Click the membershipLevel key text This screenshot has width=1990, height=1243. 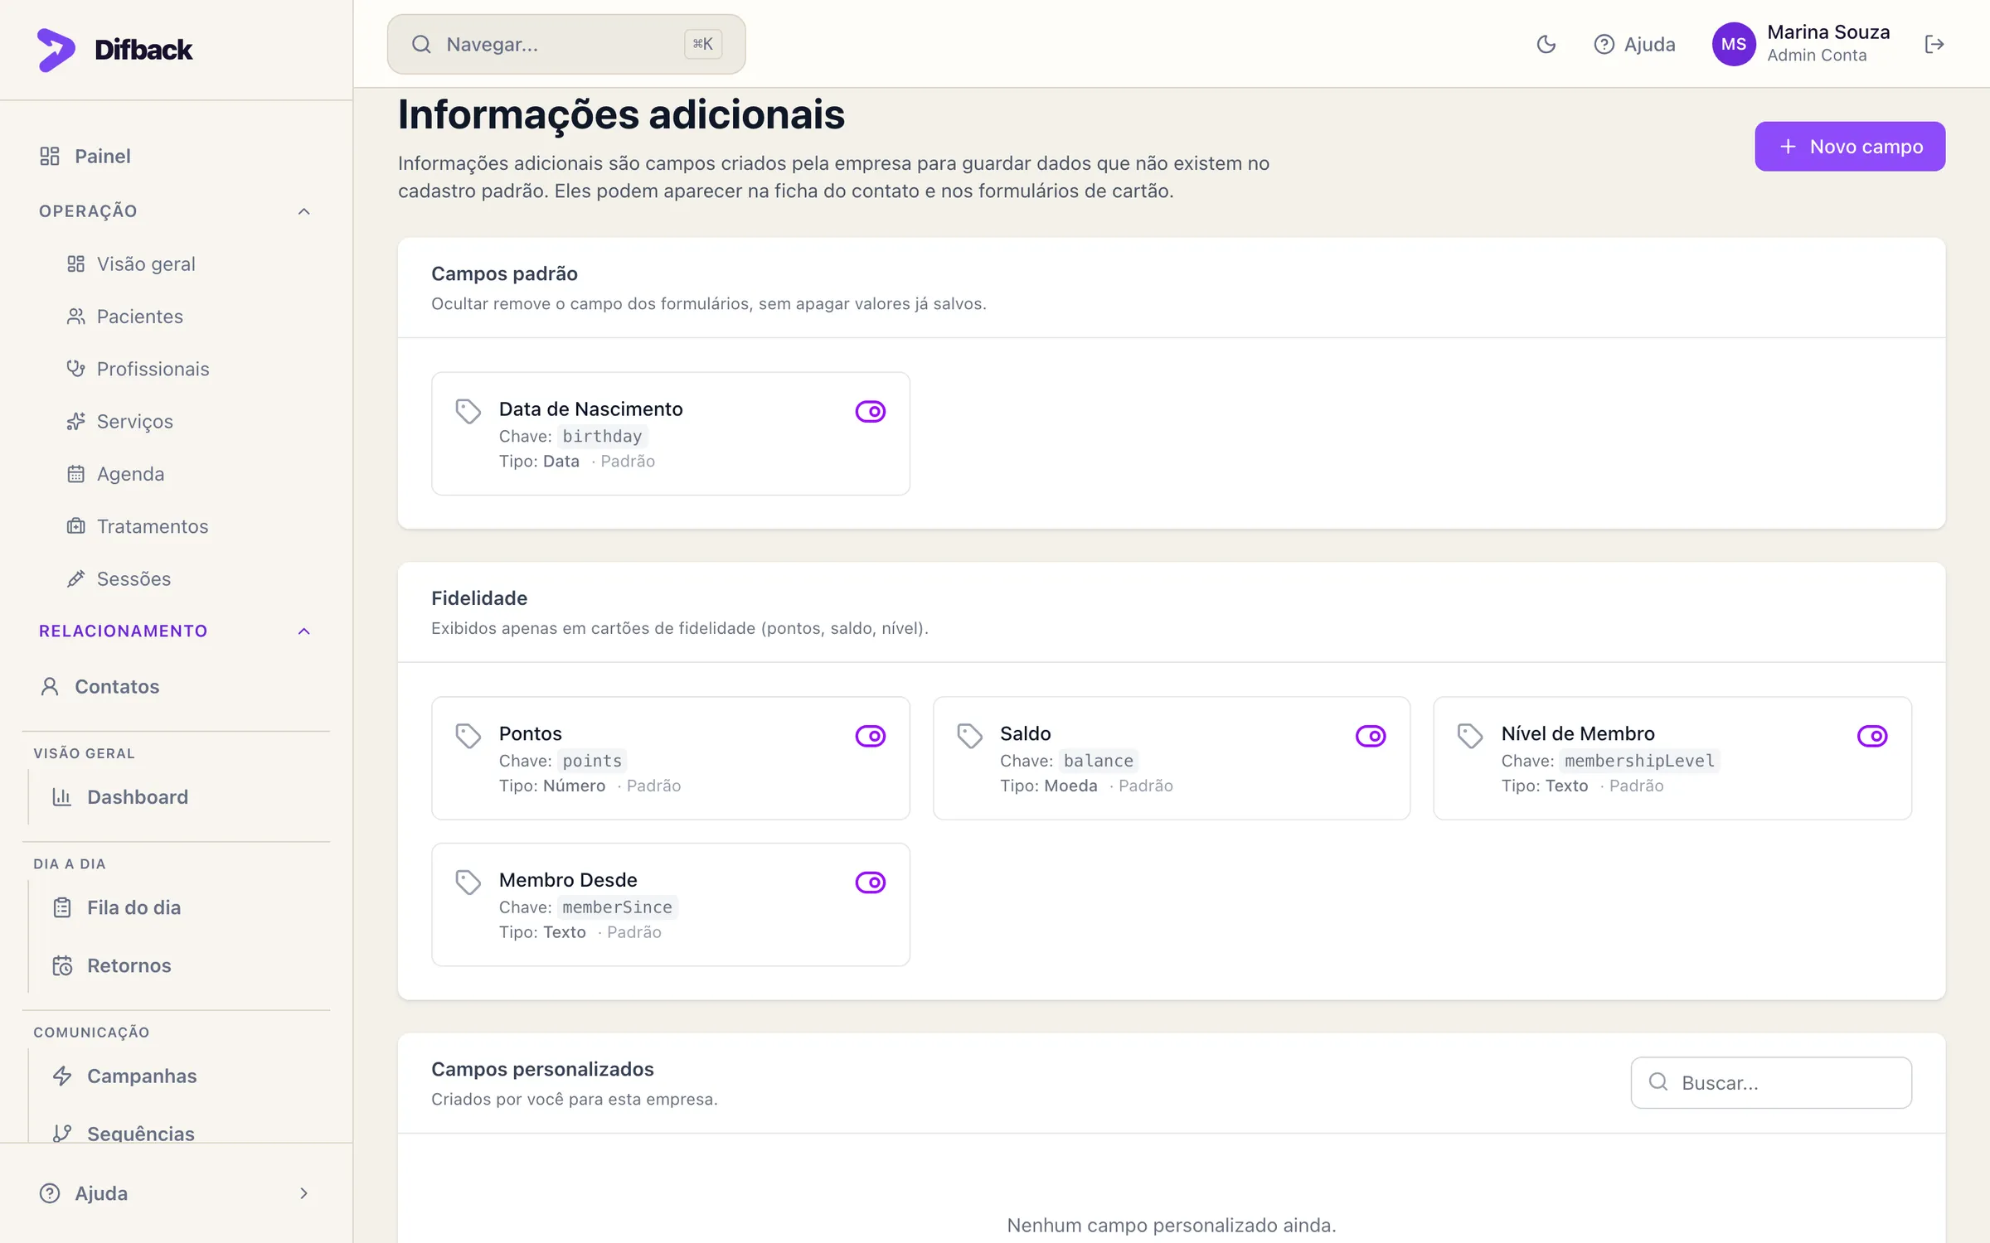coord(1639,761)
